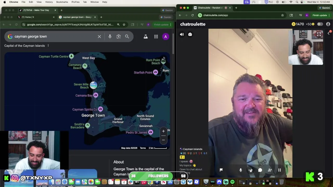Screen dimensions: 333x187
Task: Zoom out on the map
Action: pyautogui.click(x=163, y=140)
